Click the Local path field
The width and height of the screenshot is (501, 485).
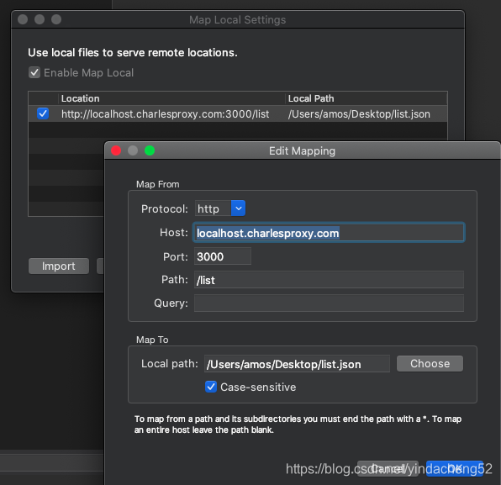coord(297,364)
